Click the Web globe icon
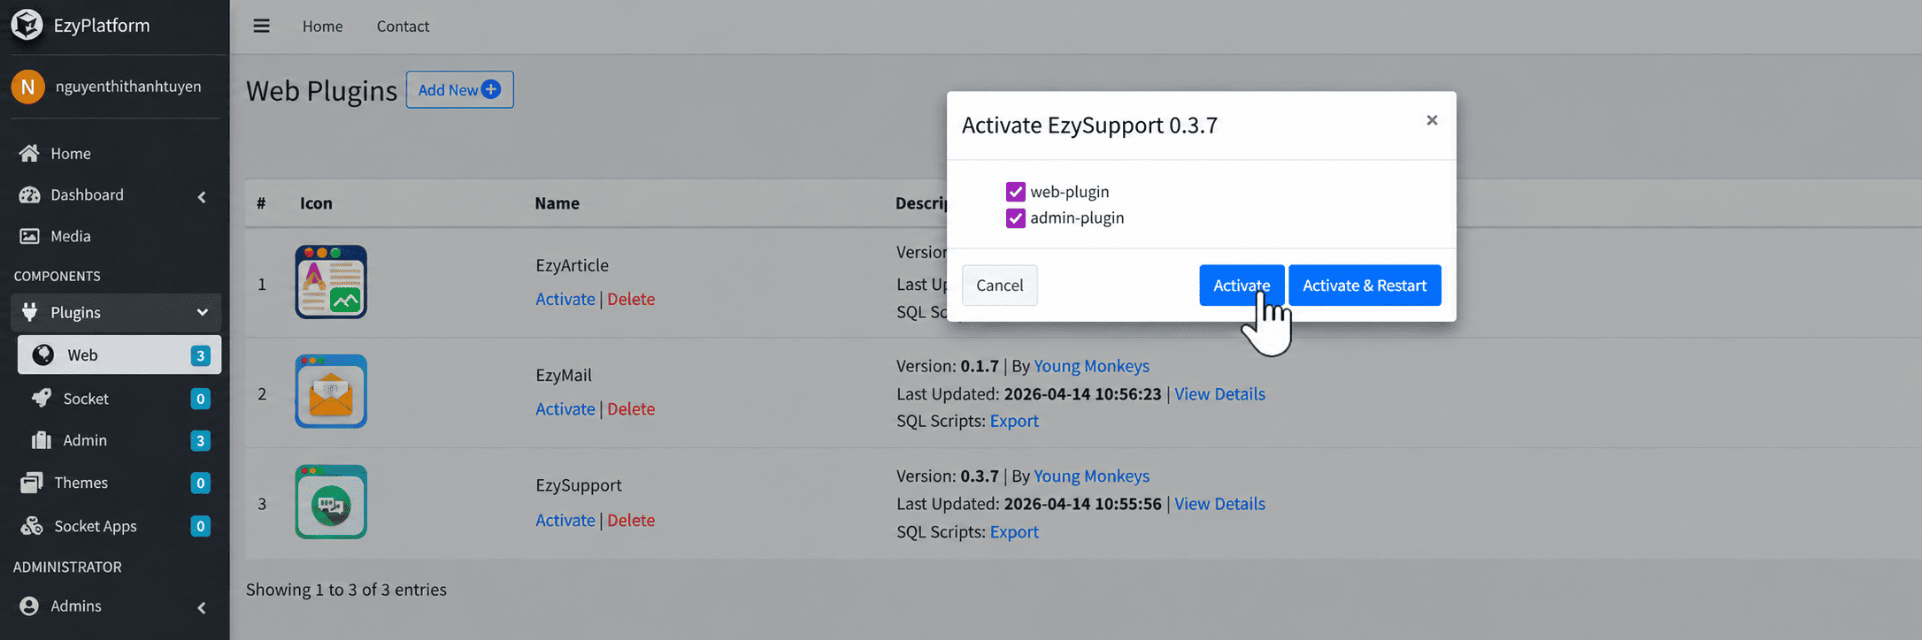The width and height of the screenshot is (1922, 640). (42, 354)
